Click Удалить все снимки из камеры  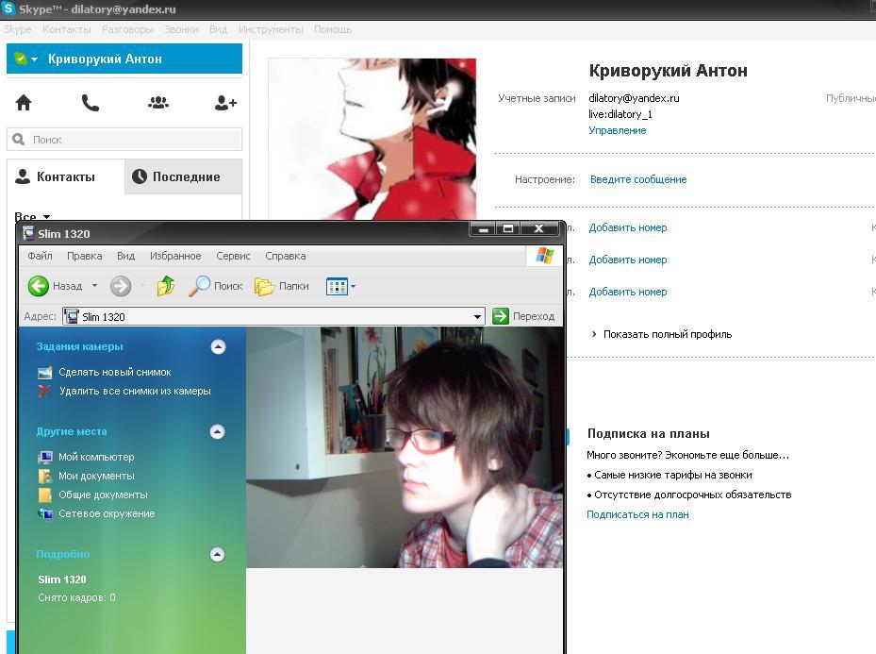coord(135,392)
